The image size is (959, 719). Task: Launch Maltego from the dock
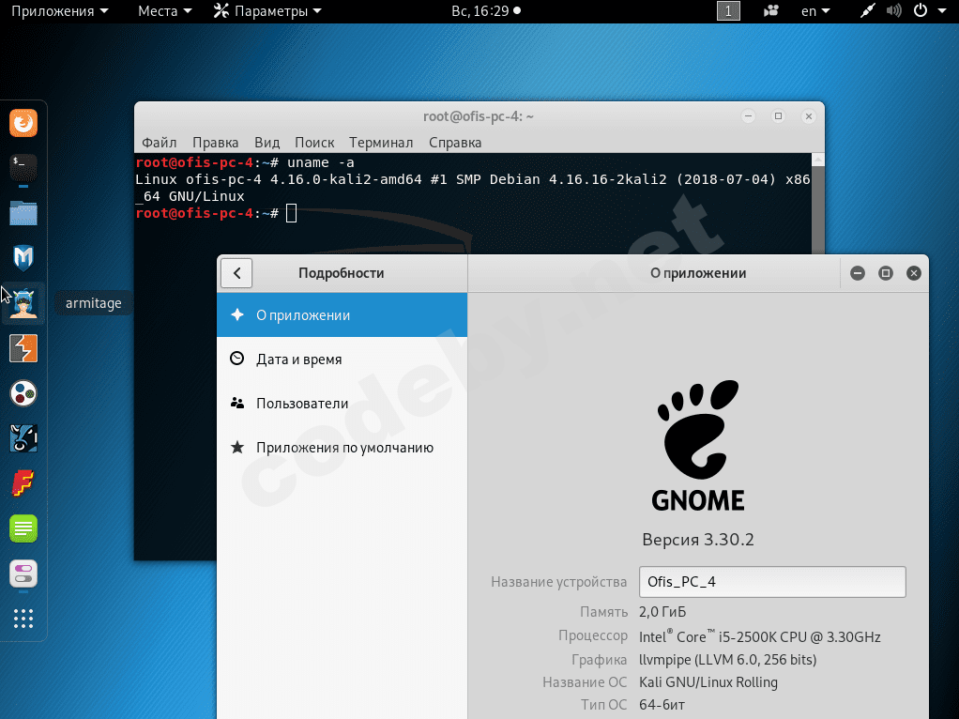click(23, 393)
